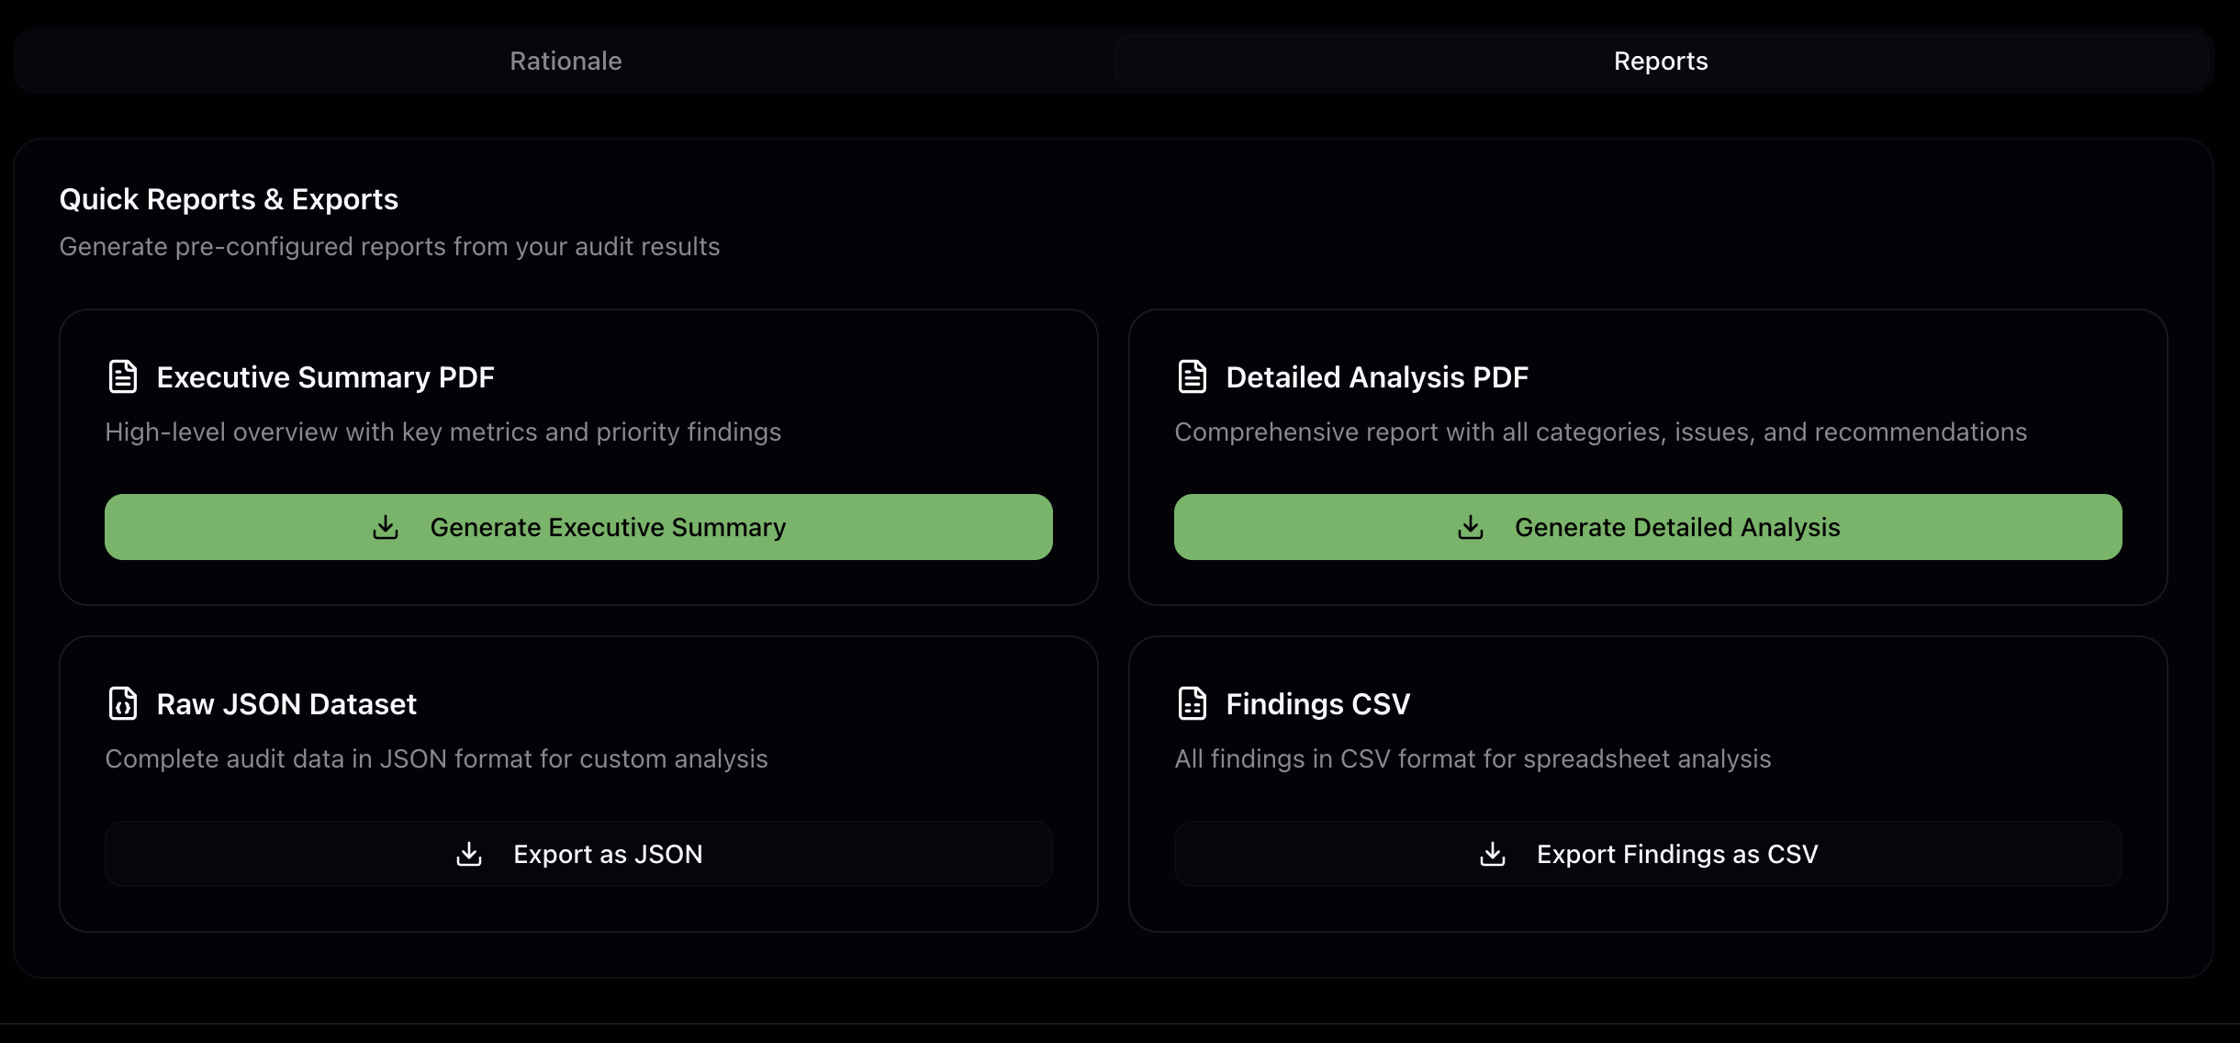
Task: Click the Detailed Analysis PDF document icon
Action: point(1192,376)
